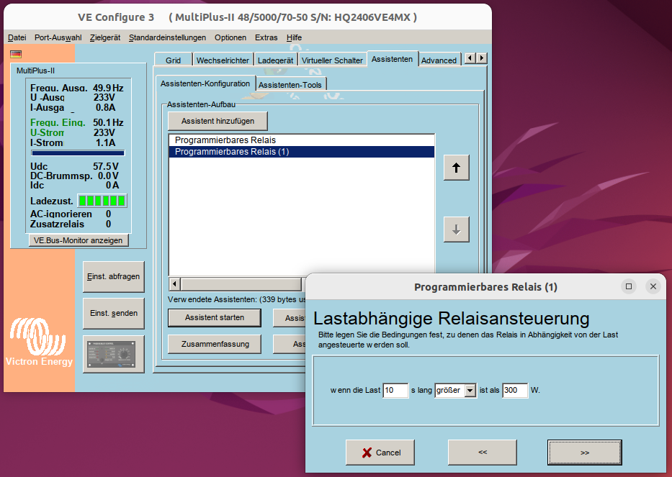The width and height of the screenshot is (672, 477).
Task: Click Einst. abfragen button
Action: click(x=114, y=276)
